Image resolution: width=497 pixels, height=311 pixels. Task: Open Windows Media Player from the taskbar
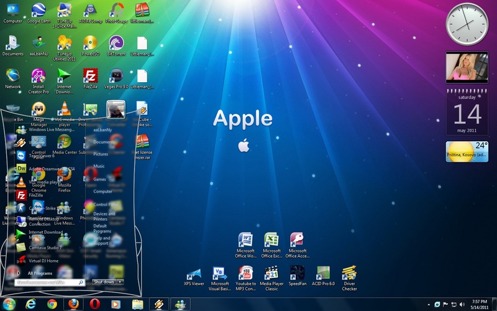pyautogui.click(x=116, y=304)
